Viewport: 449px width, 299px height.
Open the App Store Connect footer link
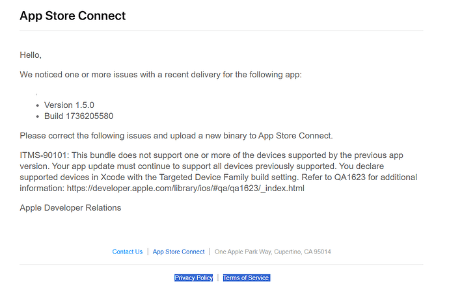(178, 252)
